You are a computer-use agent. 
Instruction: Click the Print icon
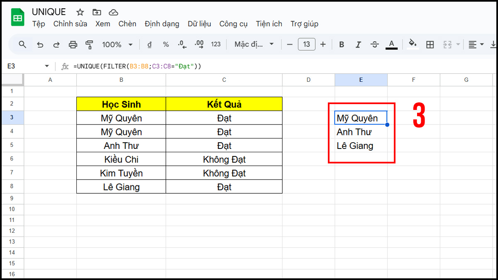[x=73, y=44]
